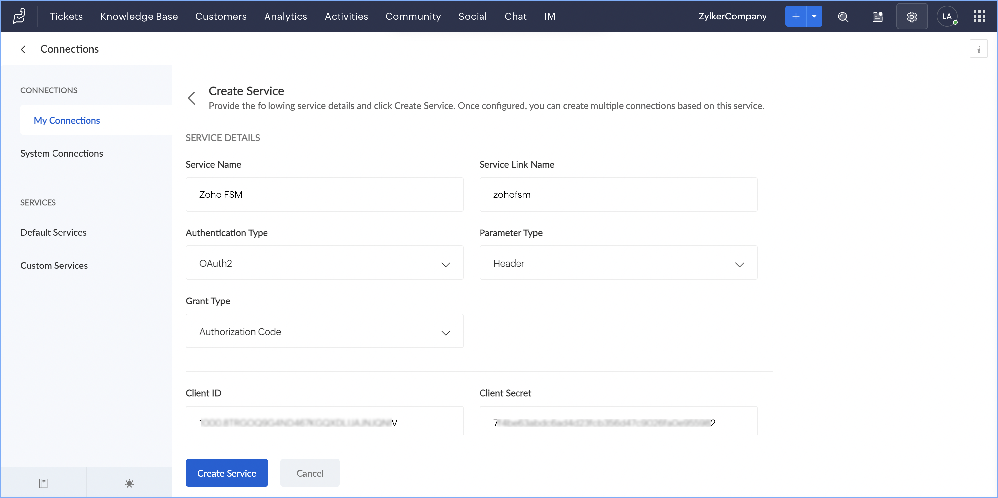The height and width of the screenshot is (498, 998).
Task: Select My Connections in sidebar
Action: (96, 120)
